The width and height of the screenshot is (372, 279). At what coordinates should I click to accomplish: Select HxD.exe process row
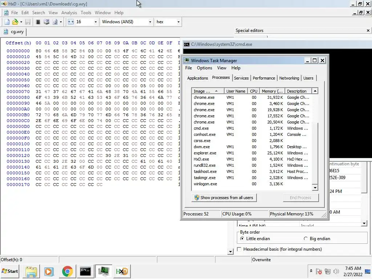pos(252,159)
